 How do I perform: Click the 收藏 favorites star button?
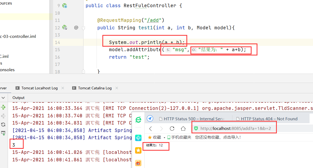[154, 137]
